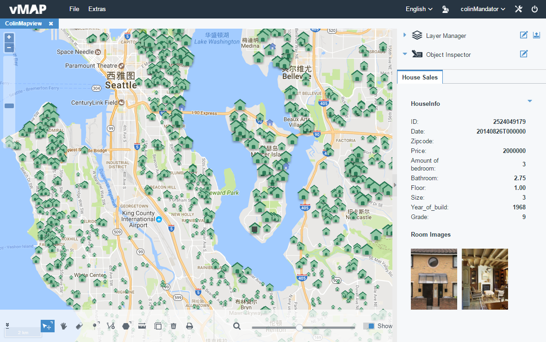This screenshot has height=342, width=546.
Task: Click the HouseInfo heading
Action: (425, 104)
